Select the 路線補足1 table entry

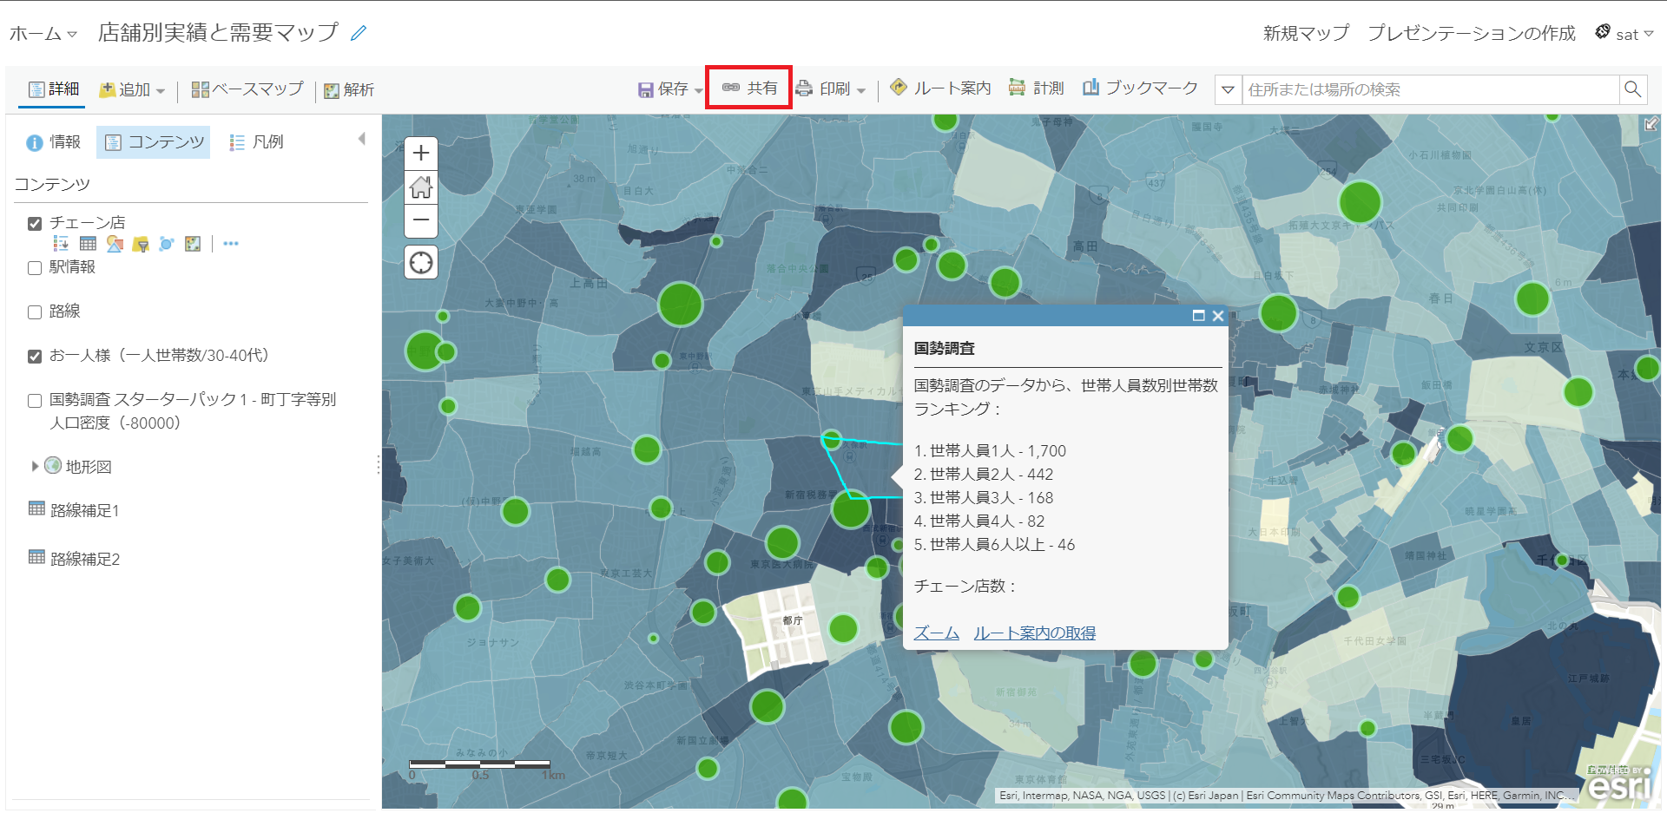coord(85,510)
